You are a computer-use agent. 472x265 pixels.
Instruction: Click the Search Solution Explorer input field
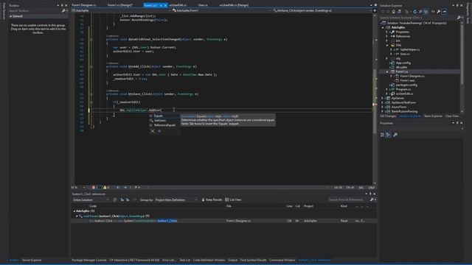click(418, 18)
